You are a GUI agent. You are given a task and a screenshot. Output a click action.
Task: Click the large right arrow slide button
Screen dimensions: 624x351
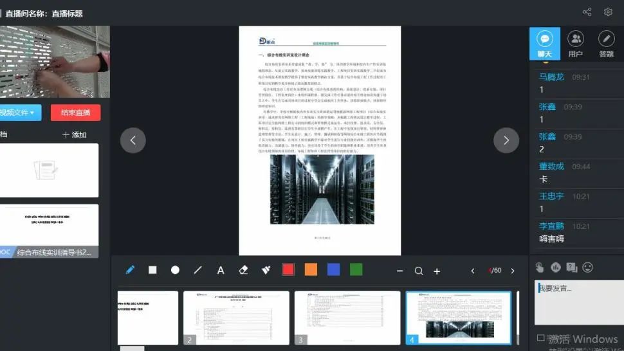[x=506, y=140]
